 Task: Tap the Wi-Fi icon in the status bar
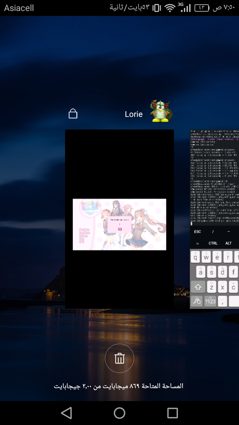170,8
